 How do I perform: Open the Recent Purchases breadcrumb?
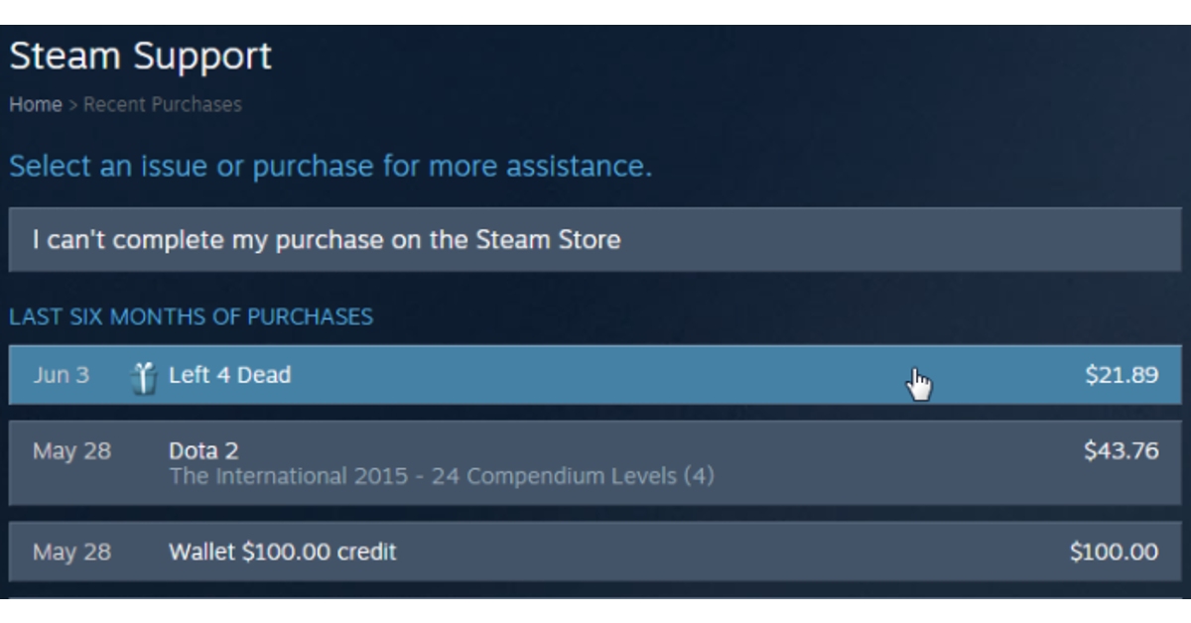coord(162,104)
